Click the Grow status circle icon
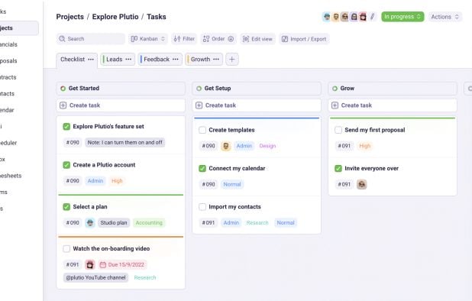Image resolution: width=472 pixels, height=301 pixels. (335, 89)
